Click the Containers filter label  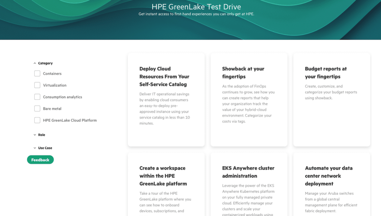click(52, 74)
